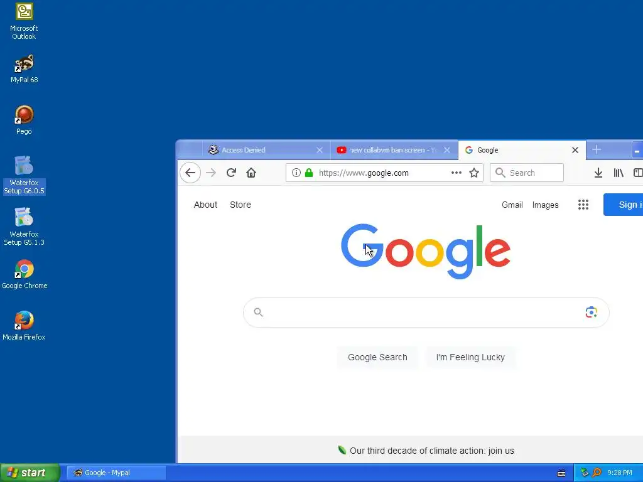This screenshot has height=482, width=643.
Task: Open the Store link on Google
Action: point(240,205)
